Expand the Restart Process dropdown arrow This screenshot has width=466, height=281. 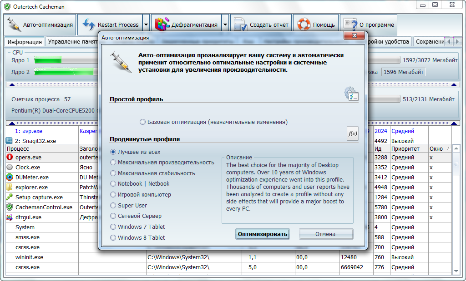coord(146,25)
